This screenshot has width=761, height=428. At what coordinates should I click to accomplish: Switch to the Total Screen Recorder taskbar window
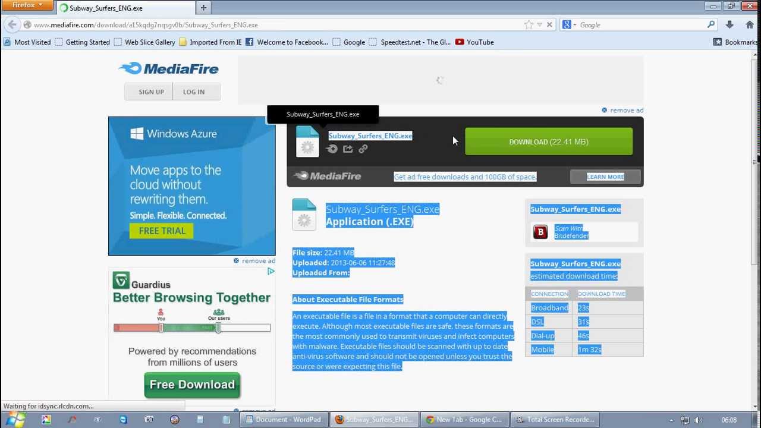coord(555,420)
